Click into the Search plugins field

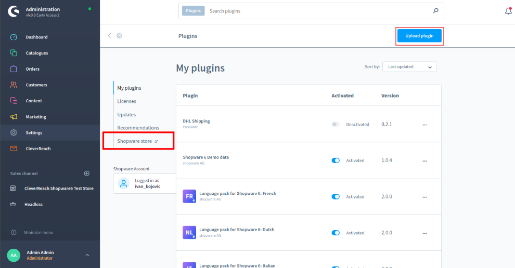click(x=317, y=11)
